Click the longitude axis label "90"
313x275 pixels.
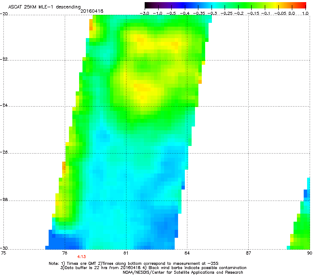tap(310, 253)
